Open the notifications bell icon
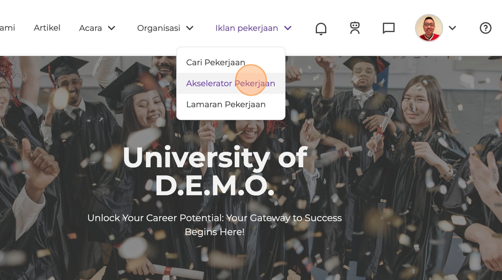Screen dimensions: 502x280 point(321,29)
